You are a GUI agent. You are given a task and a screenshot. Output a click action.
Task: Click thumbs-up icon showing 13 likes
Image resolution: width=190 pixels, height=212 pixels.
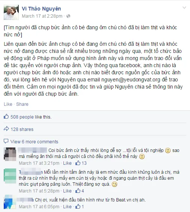(78, 163)
